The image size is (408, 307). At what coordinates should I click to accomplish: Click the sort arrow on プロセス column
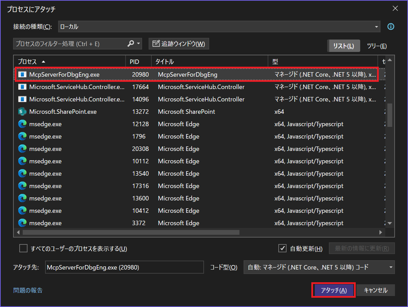(x=43, y=62)
